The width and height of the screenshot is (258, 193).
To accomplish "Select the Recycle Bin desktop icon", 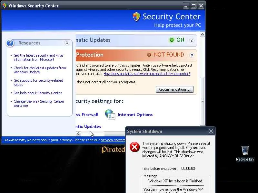I will pos(245,153).
